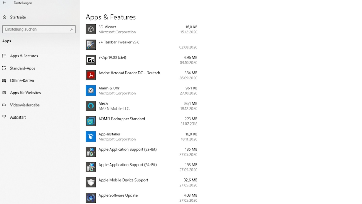Click Apple Application Support (64-Bit) icon

point(91,167)
